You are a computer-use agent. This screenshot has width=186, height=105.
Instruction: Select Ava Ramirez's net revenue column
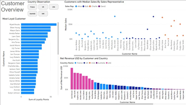coord(92,85)
